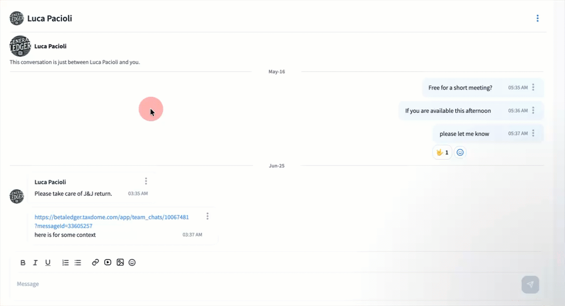
Task: Click the send message button
Action: [x=530, y=284]
